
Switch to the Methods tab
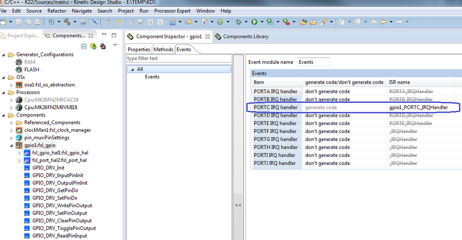[163, 49]
